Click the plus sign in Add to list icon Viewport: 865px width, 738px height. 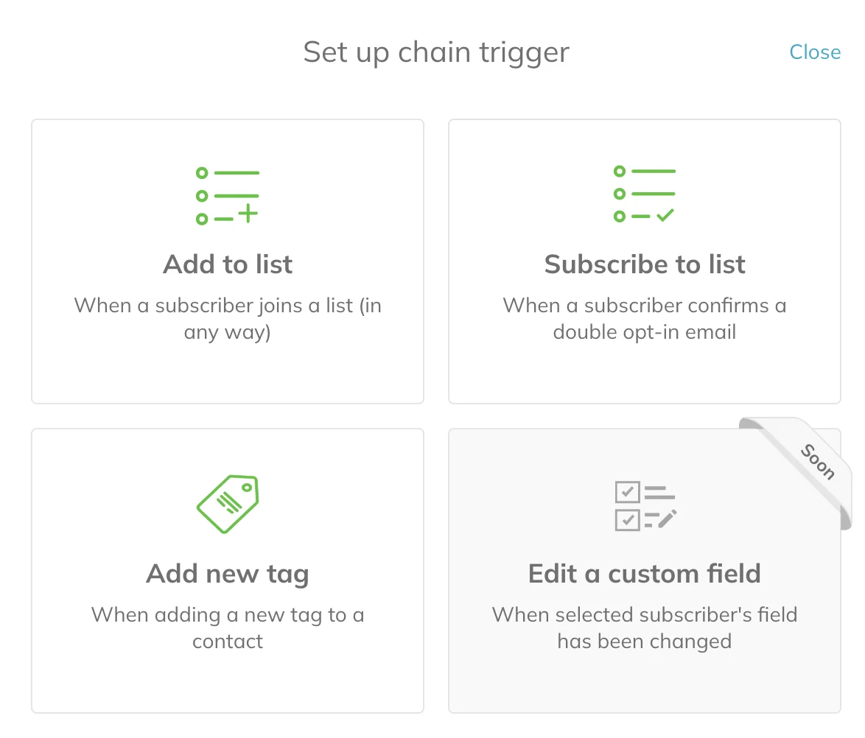click(x=248, y=214)
